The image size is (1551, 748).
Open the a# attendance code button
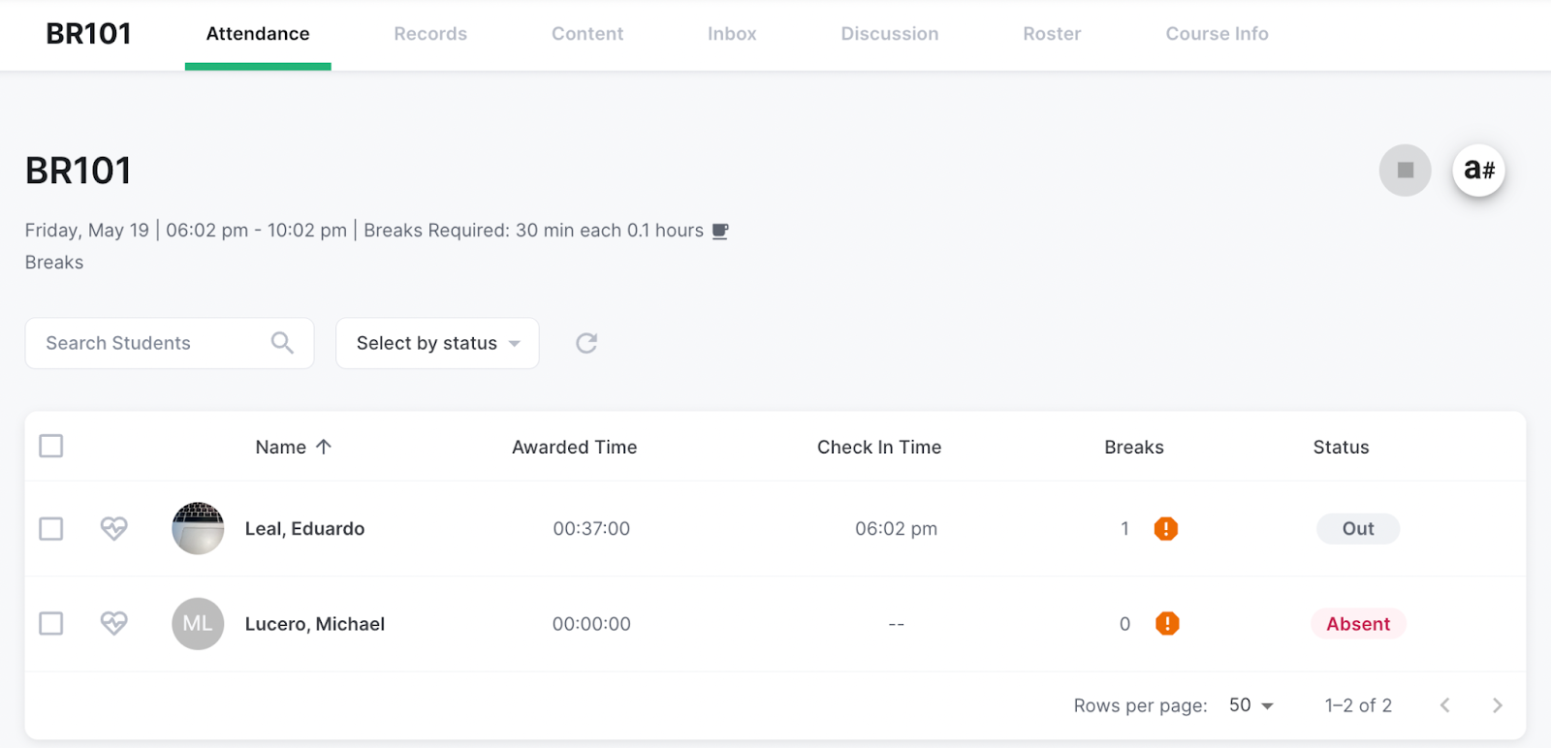coord(1478,171)
